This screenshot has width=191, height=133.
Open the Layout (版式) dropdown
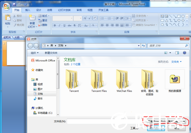click(x=44, y=16)
